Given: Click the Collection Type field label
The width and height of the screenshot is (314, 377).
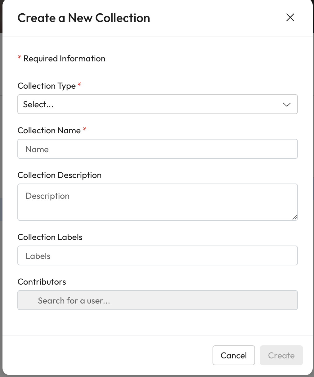Looking at the screenshot, I should [x=47, y=86].
